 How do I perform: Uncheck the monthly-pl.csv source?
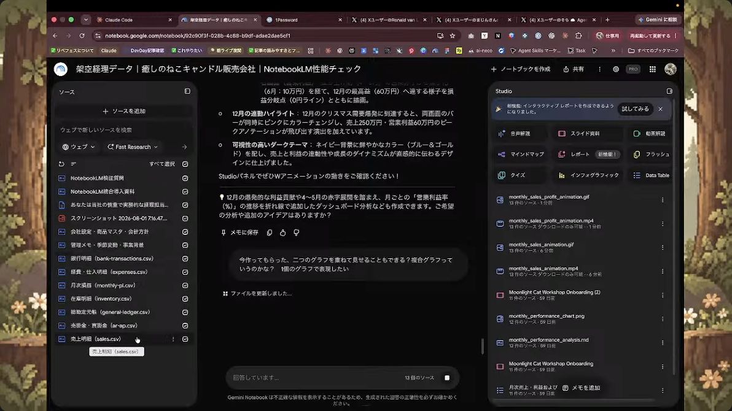(185, 285)
